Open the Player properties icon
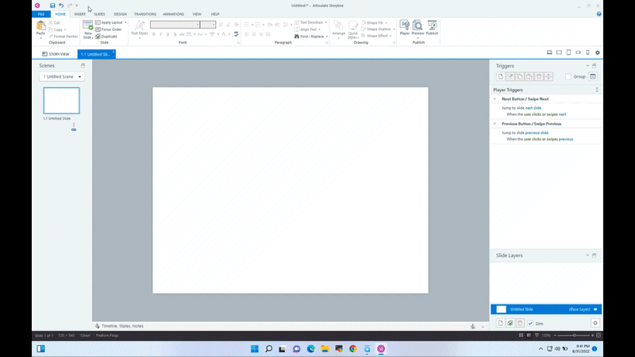The image size is (635, 357). click(404, 27)
